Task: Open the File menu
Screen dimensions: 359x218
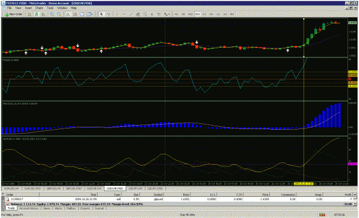Action: tap(9, 8)
